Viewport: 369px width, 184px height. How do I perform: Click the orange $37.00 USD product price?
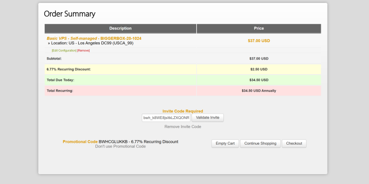[259, 41]
